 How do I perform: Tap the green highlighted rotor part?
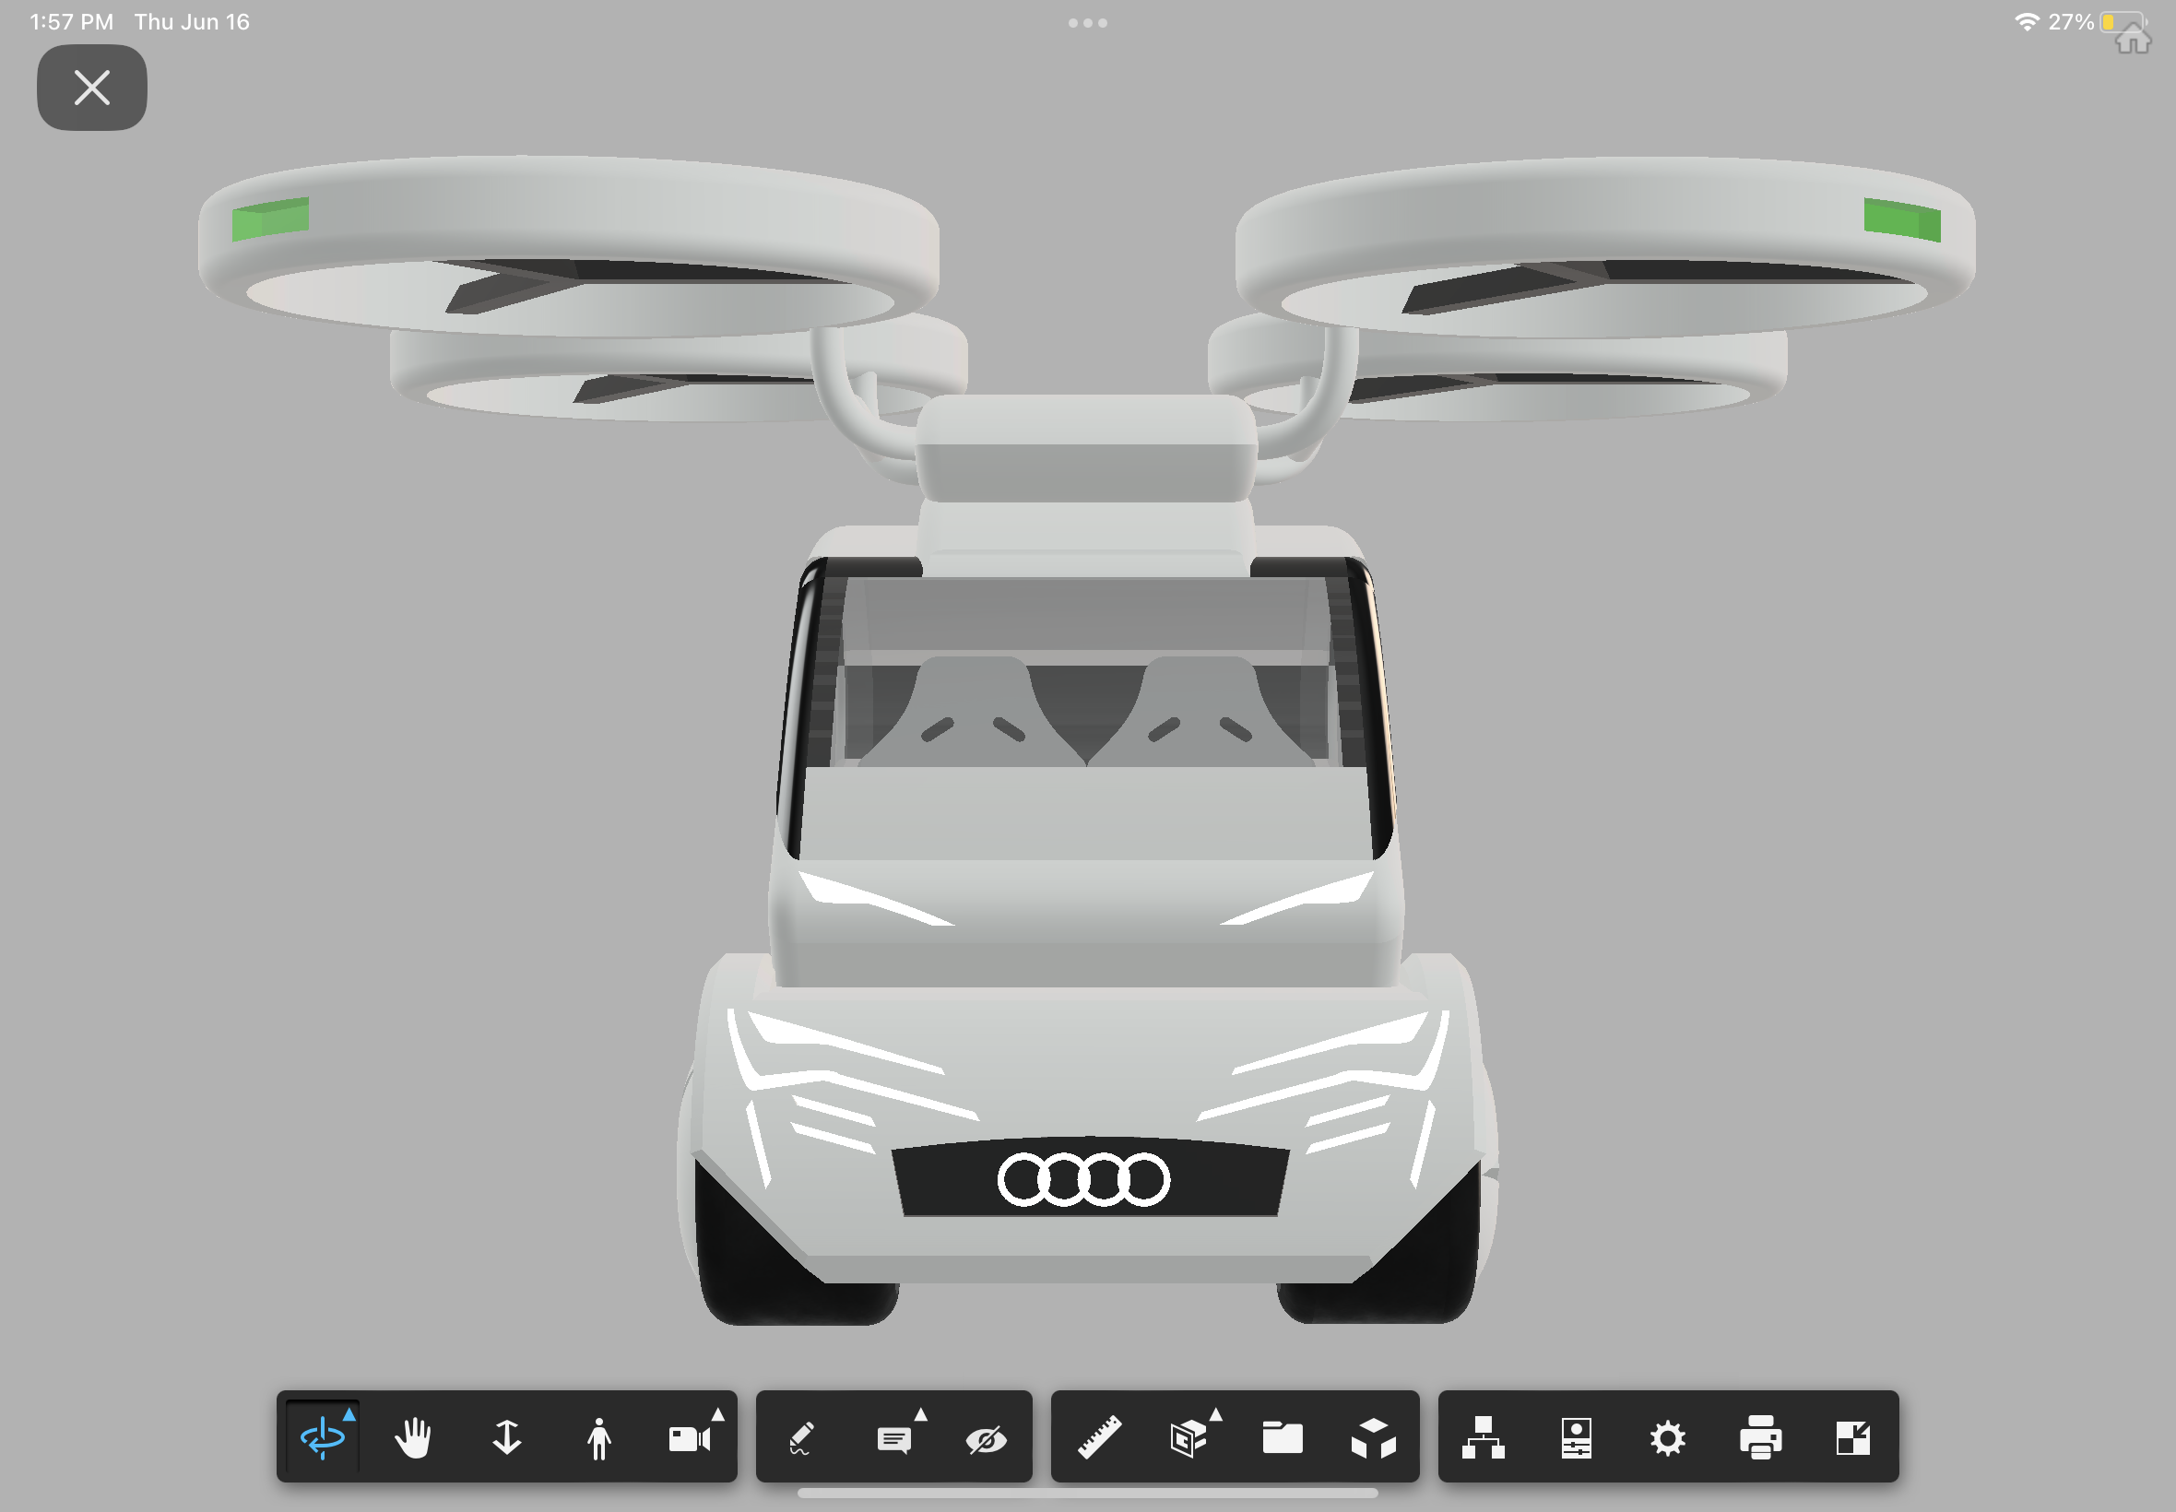[x=270, y=219]
